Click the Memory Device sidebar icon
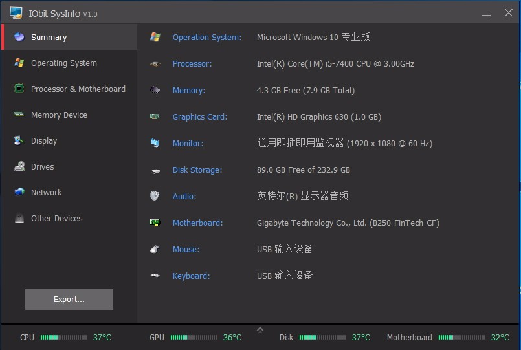The width and height of the screenshot is (521, 350). 19,115
